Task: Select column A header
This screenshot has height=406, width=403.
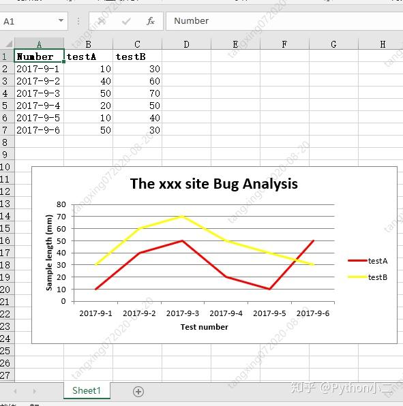Action: click(x=39, y=44)
